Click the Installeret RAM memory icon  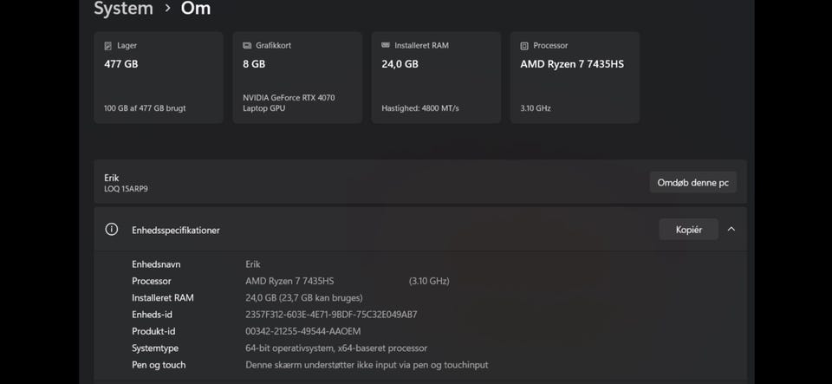[386, 45]
